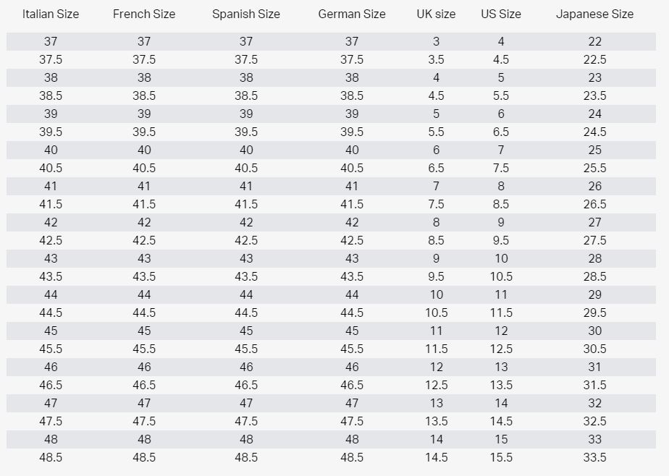This screenshot has width=669, height=476.
Task: Select Japanese size 27.5 cell
Action: tap(594, 240)
